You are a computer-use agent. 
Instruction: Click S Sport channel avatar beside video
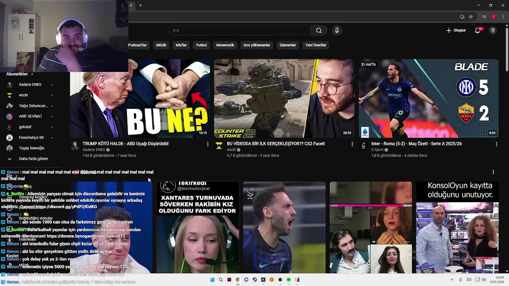click(363, 146)
